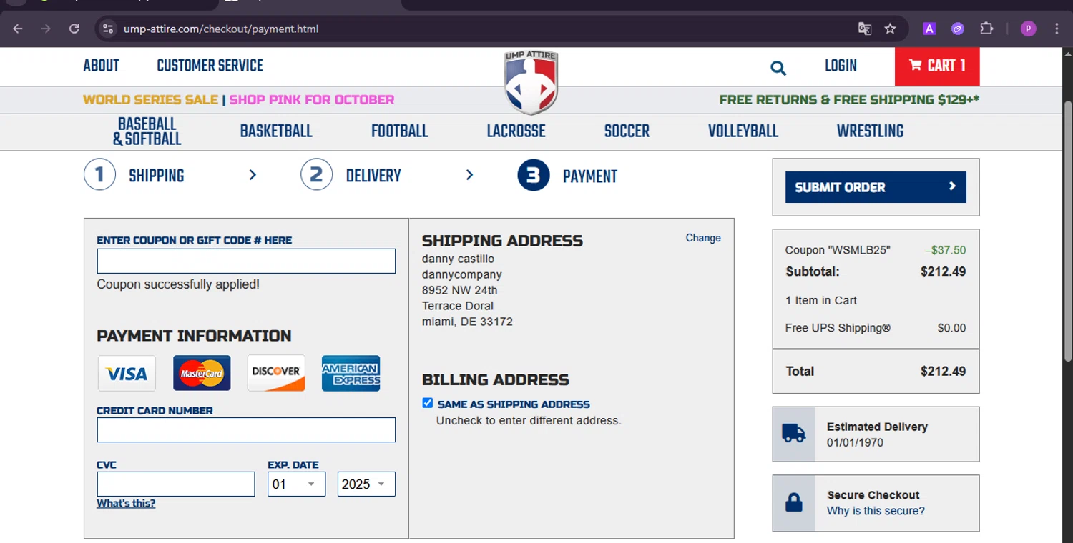Screen dimensions: 1073x543
Task: Open the expiration year dropdown
Action: click(366, 484)
